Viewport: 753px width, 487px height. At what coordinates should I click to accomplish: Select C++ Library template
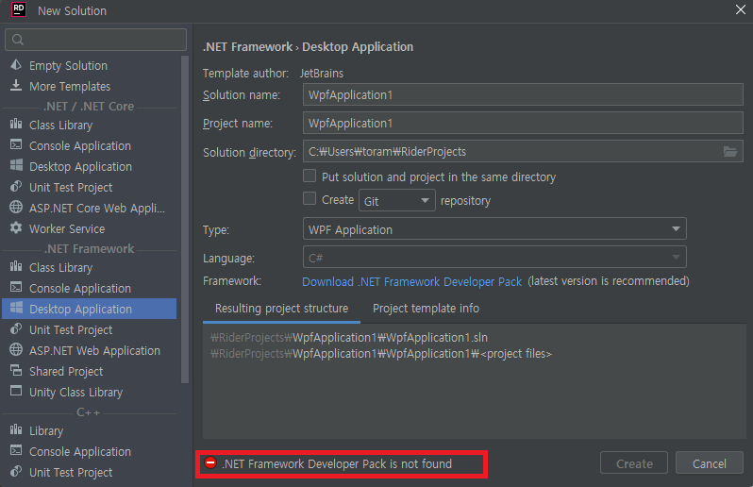click(90, 430)
